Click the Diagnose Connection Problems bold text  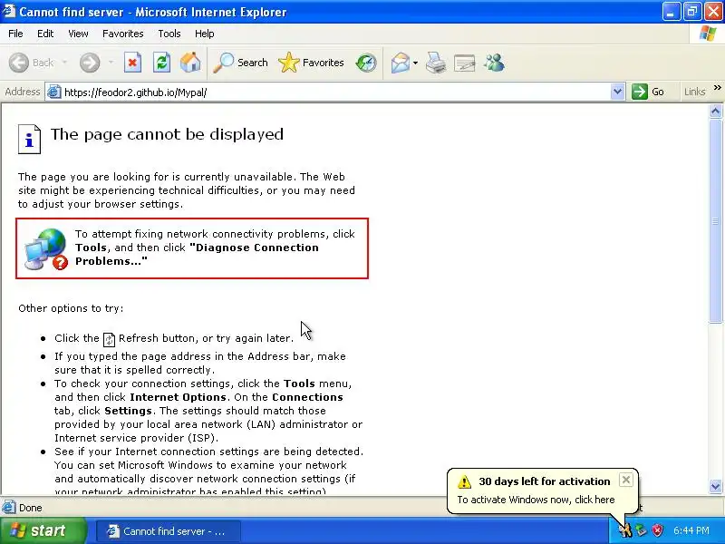[197, 254]
